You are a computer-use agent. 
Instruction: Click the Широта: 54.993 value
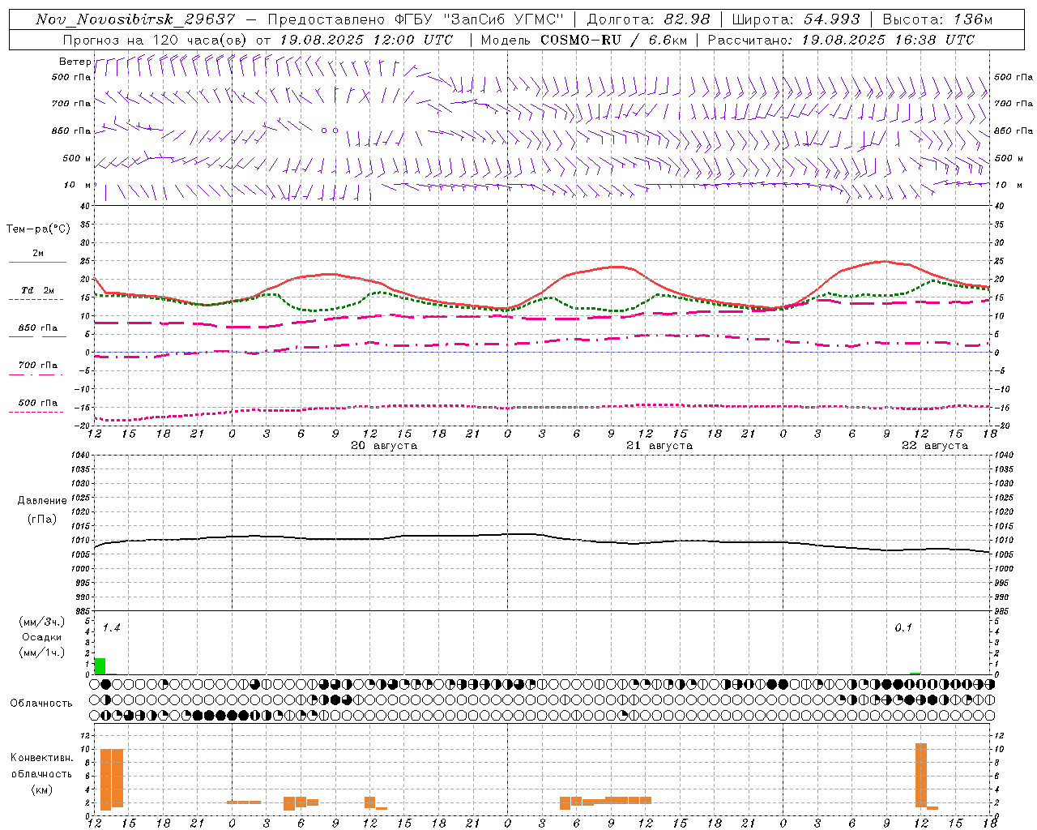pos(796,19)
